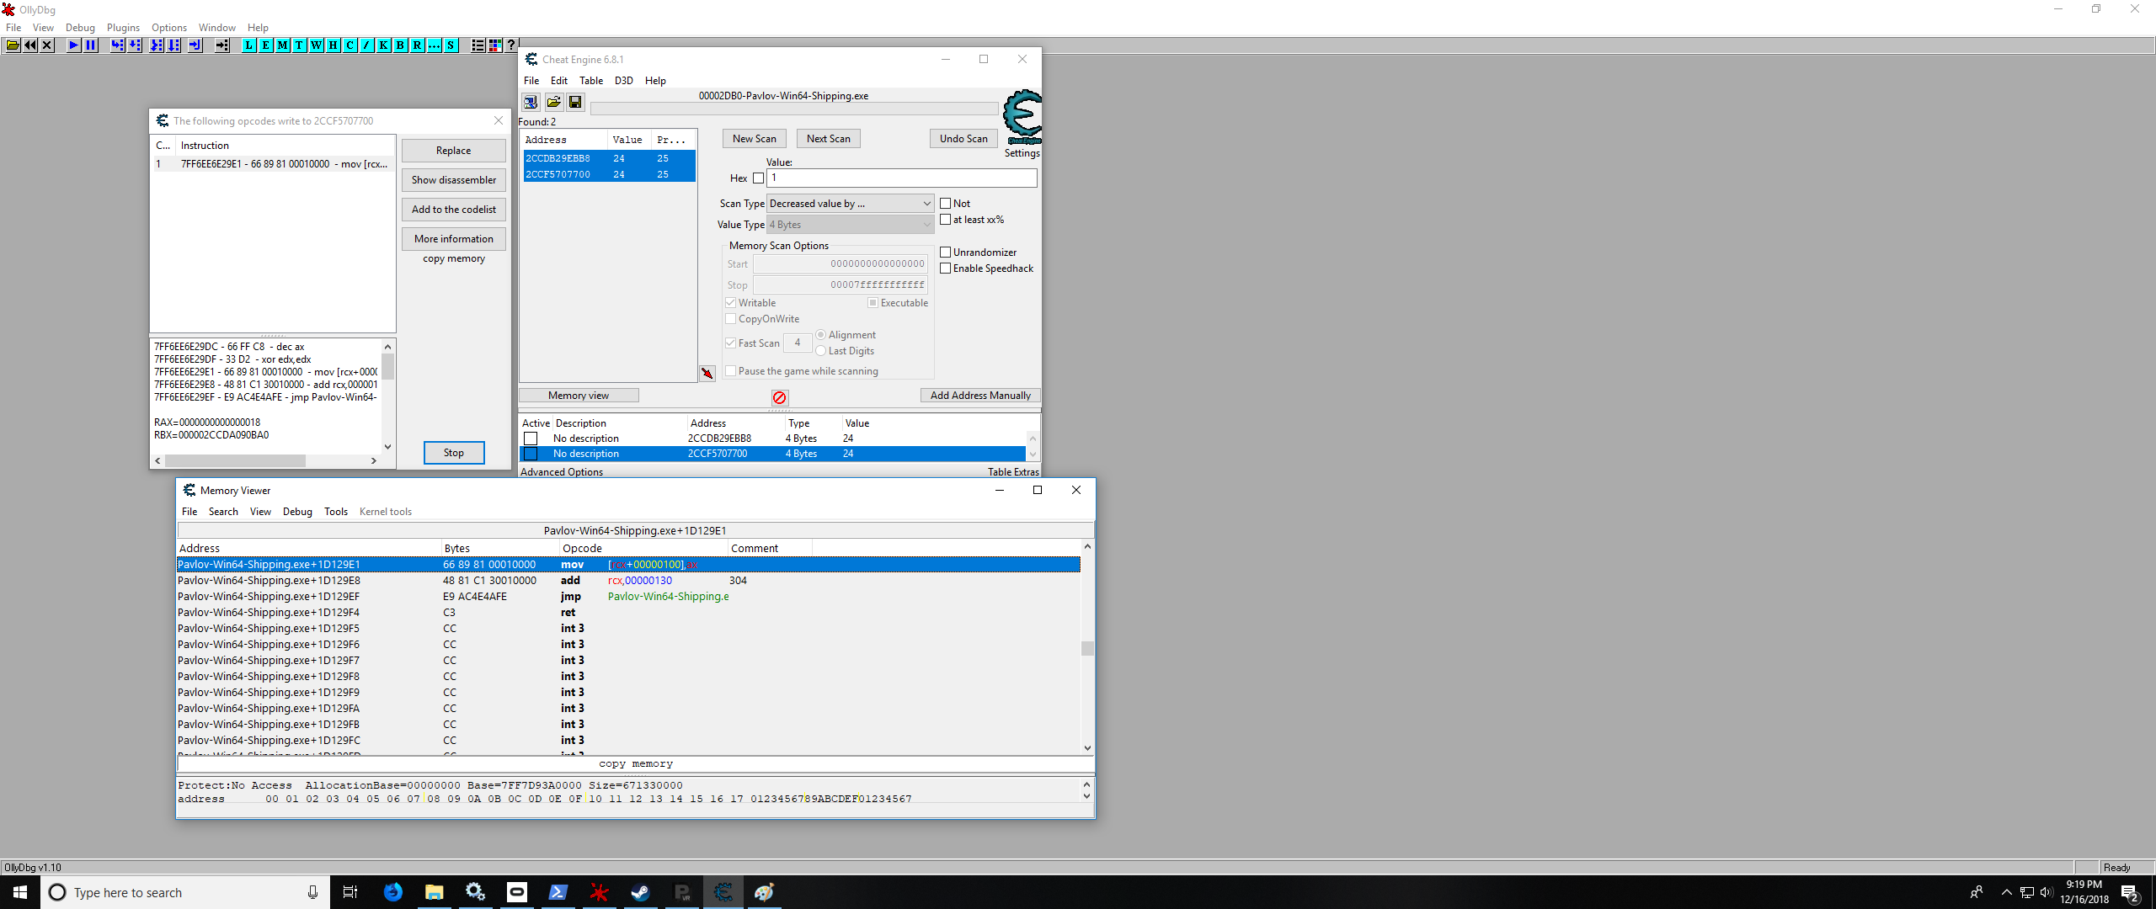Start a New Scan
Screen dimensions: 2156x909
pos(755,139)
